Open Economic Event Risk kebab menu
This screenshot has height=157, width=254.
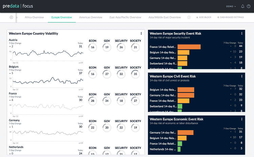pos(241,119)
